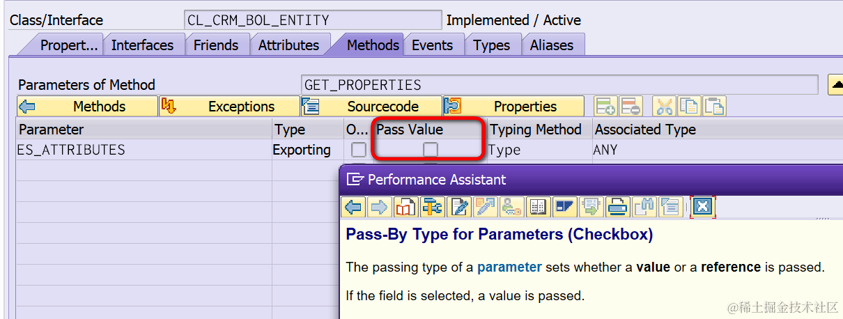843x319 pixels.
Task: Click the Exporting type cell
Action: tap(308, 150)
